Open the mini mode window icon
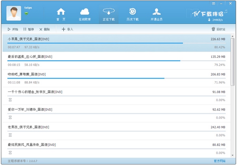The image size is (237, 166). pyautogui.click(x=214, y=4)
